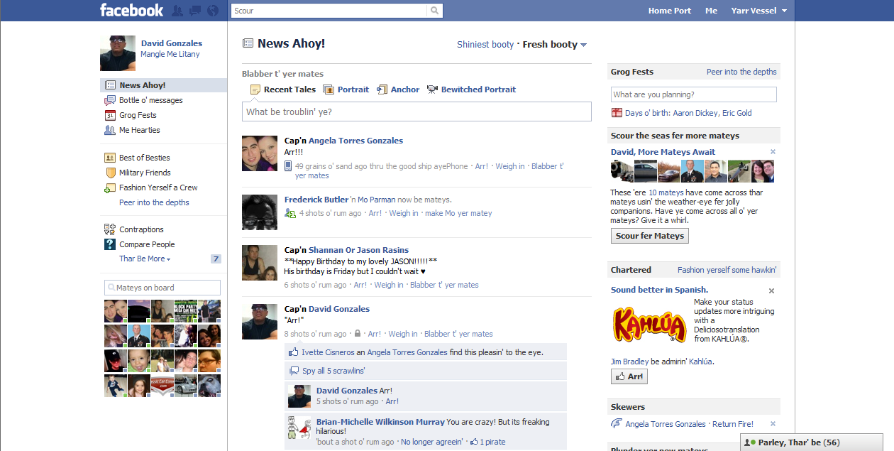The width and height of the screenshot is (894, 451).
Task: Select the Recent Tales tab
Action: (x=283, y=89)
